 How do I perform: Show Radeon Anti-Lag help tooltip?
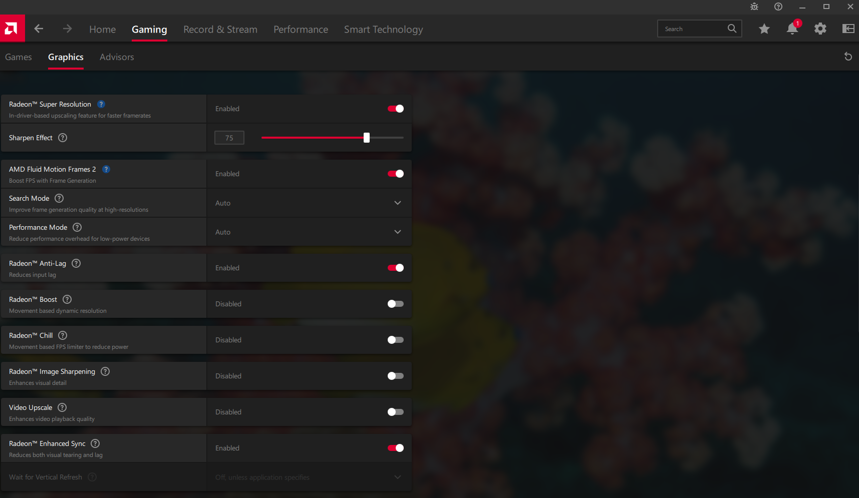(76, 263)
